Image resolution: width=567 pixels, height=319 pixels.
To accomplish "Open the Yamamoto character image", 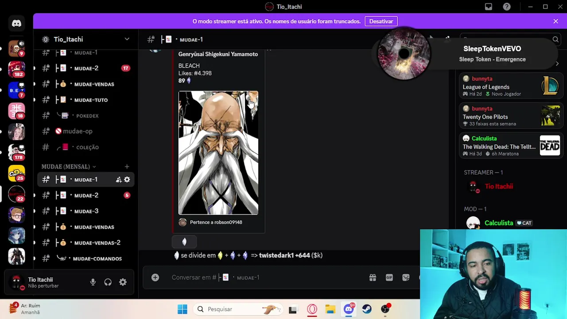I will [218, 153].
